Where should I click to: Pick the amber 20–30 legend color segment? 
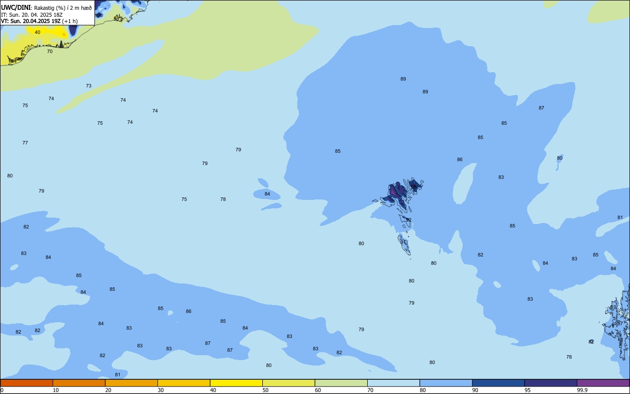(131, 383)
